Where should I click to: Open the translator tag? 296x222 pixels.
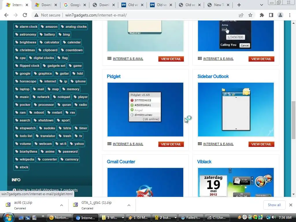click(45, 136)
